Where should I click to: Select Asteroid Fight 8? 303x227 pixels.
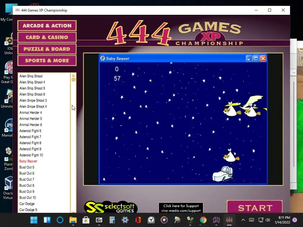pyautogui.click(x=30, y=143)
